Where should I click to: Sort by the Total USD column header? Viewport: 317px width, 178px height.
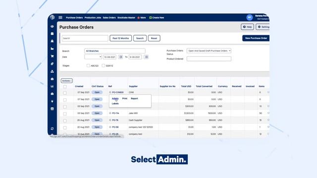pyautogui.click(x=186, y=86)
